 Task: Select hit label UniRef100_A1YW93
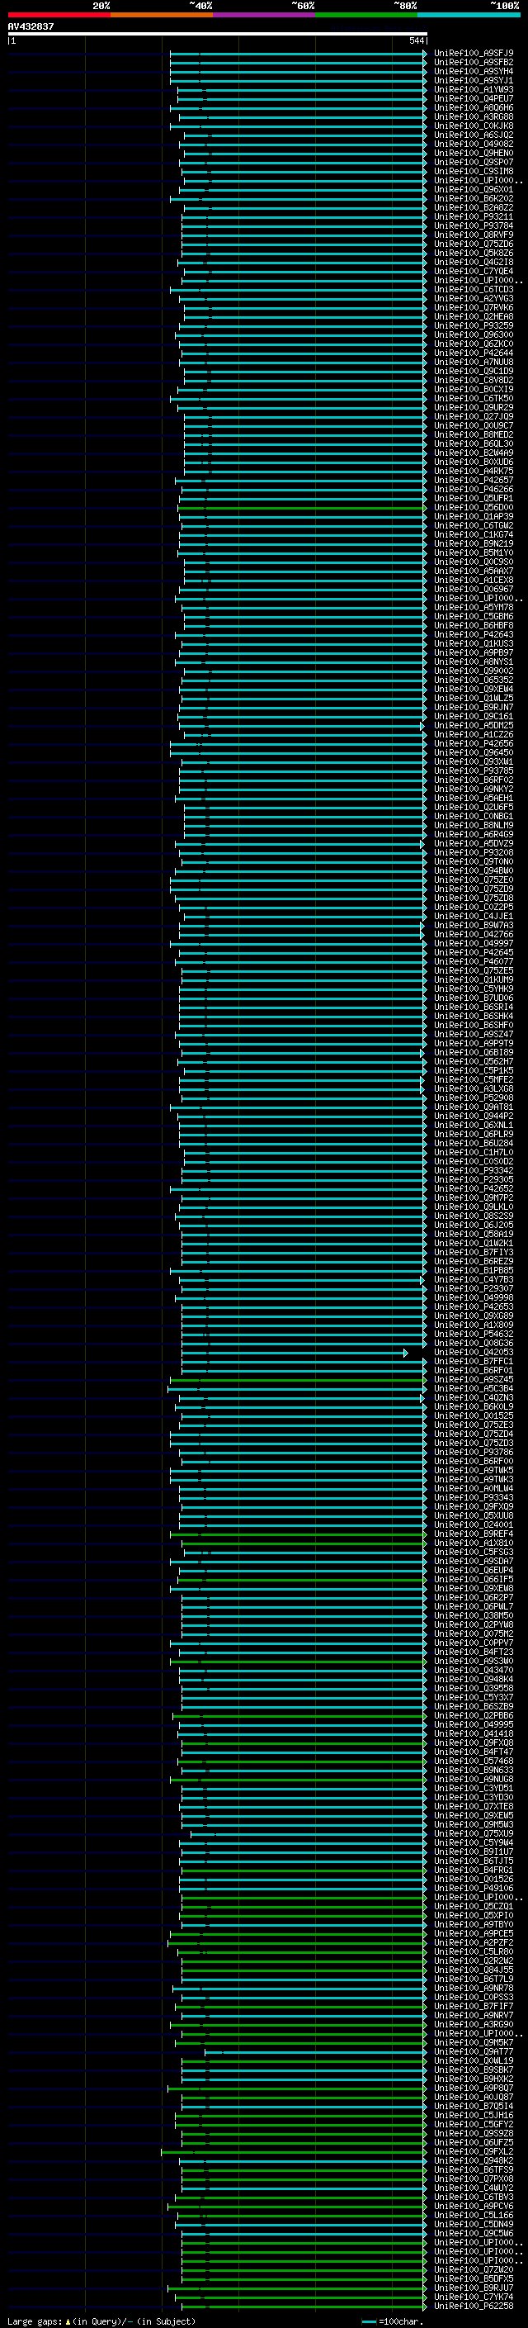click(473, 89)
